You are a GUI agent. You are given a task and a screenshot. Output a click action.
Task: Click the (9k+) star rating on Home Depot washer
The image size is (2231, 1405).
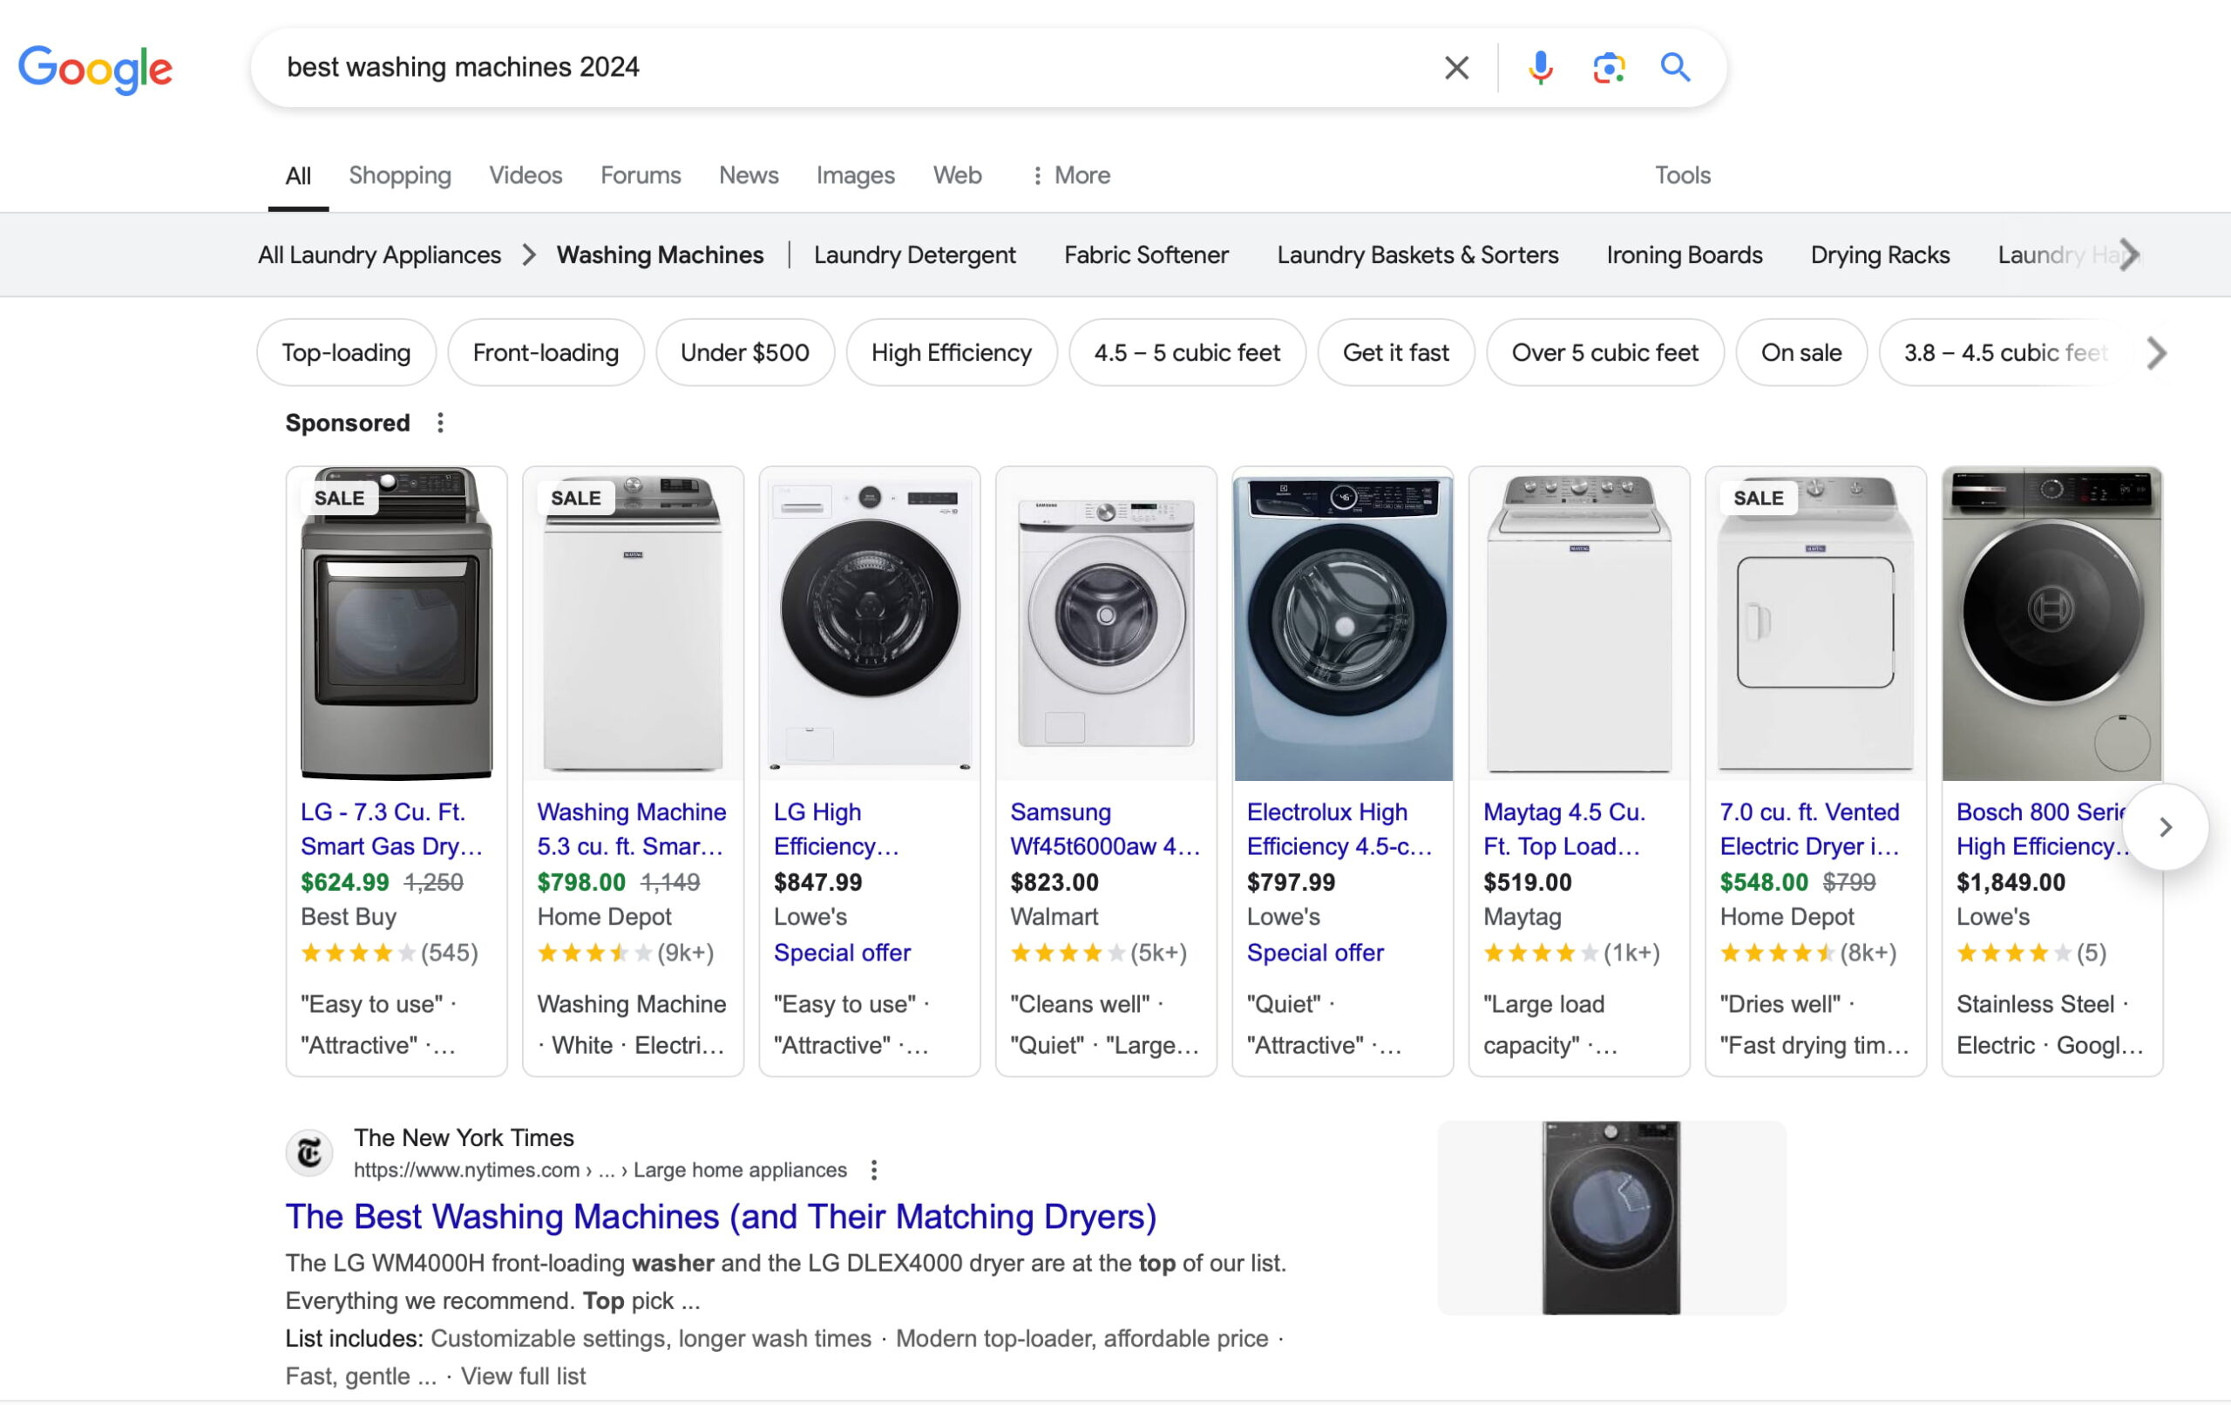point(626,953)
